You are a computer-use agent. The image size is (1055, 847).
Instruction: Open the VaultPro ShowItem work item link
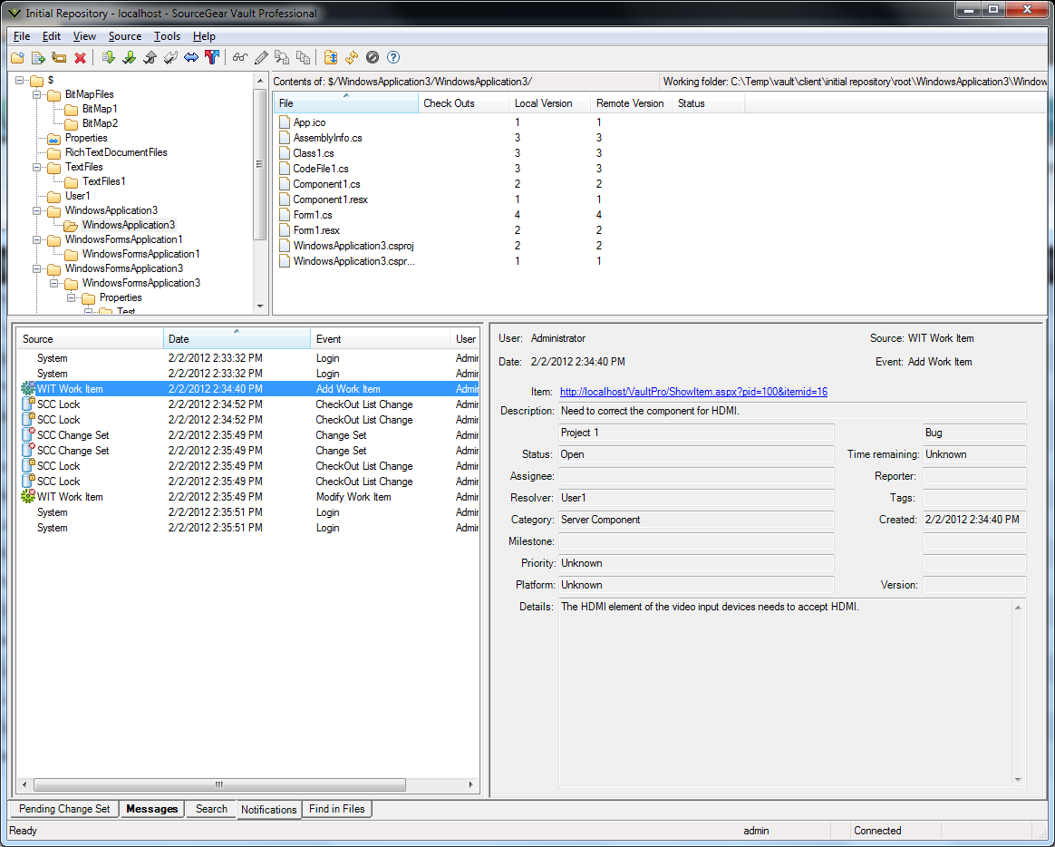tap(693, 392)
